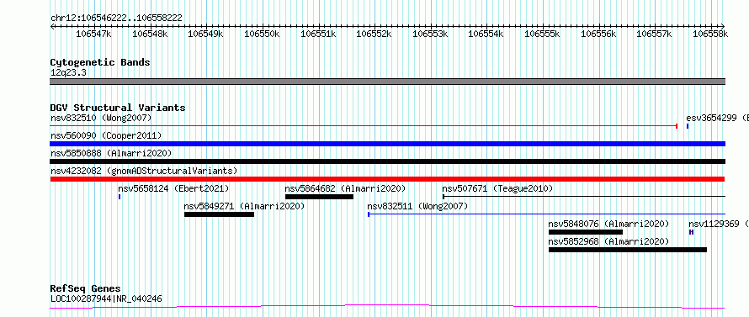The width and height of the screenshot is (749, 317).
Task: Click the nsv560090 (Cooper2011) label
Action: (106, 135)
